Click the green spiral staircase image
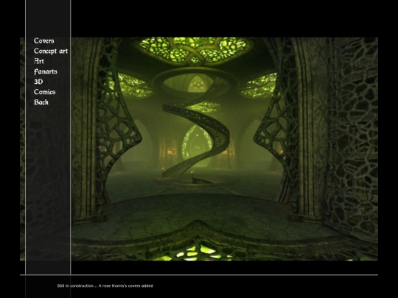398x298 pixels. coord(199,149)
